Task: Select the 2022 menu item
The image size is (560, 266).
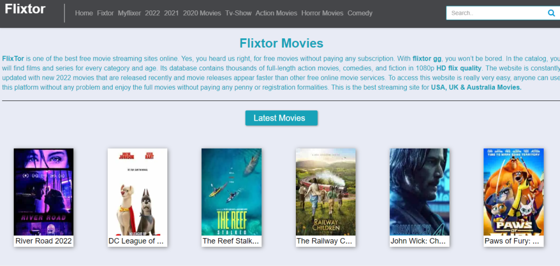Action: point(153,13)
